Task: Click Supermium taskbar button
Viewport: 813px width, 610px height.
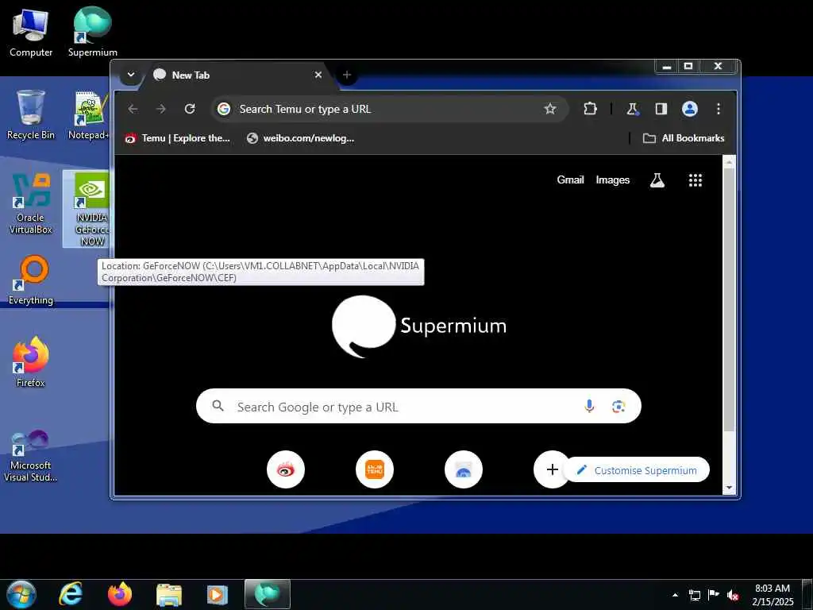Action: point(267,594)
